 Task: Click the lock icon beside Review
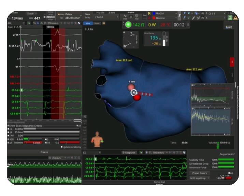click(x=104, y=23)
